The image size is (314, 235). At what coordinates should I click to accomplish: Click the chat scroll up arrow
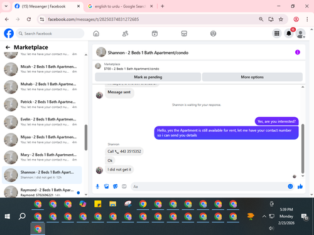pyautogui.click(x=303, y=87)
